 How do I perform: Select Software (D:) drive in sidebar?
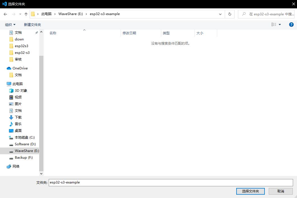point(25,144)
